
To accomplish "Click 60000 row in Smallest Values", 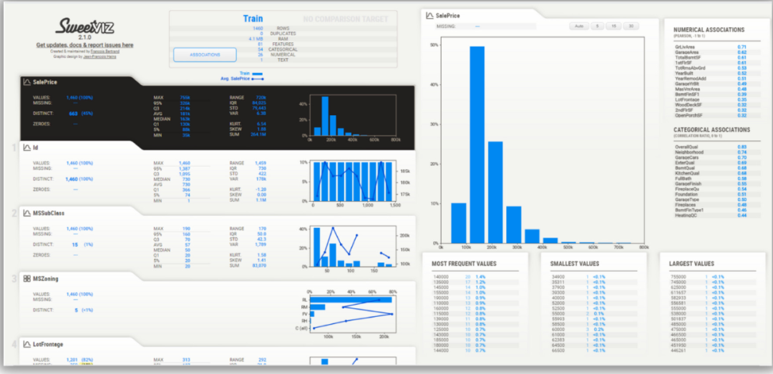I will tap(593, 329).
